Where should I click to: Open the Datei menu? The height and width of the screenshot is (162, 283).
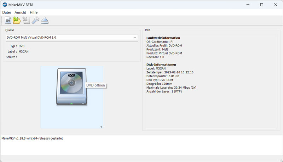click(x=6, y=12)
